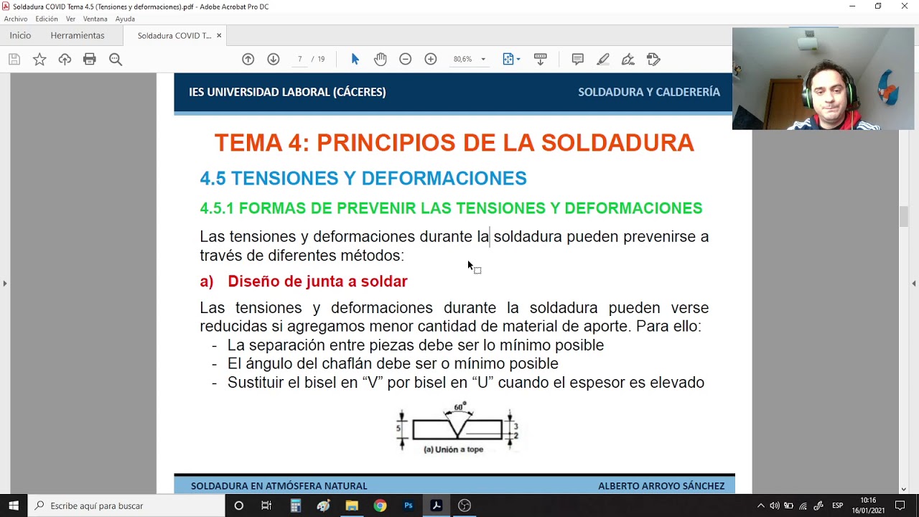Activate the selection arrow tool

(x=355, y=60)
